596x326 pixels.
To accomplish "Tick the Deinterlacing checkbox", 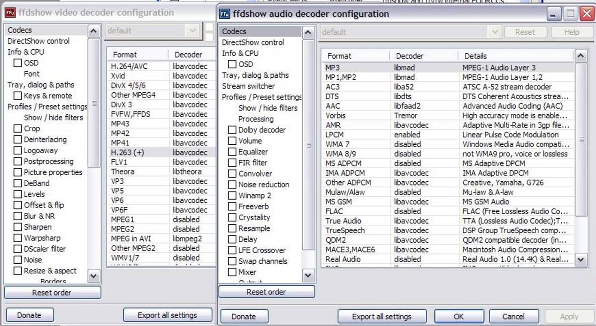I will click(x=17, y=140).
